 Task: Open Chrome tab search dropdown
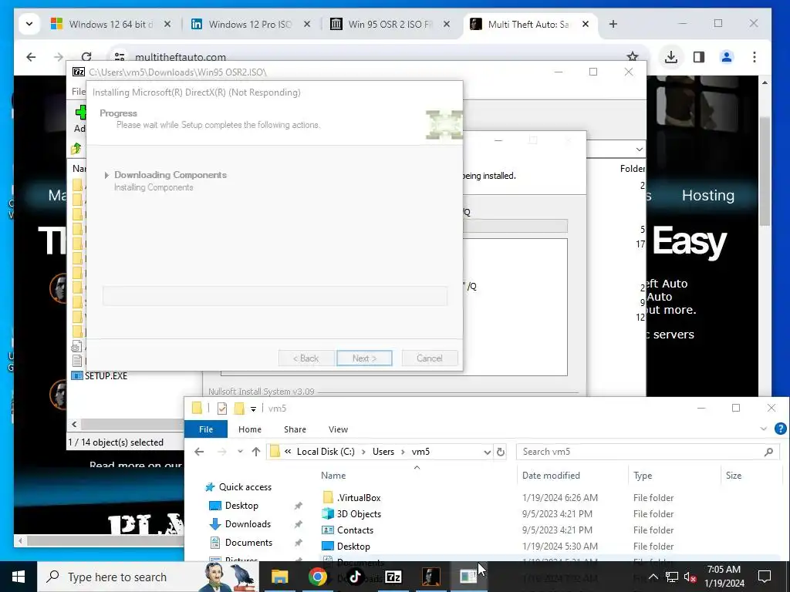point(29,24)
